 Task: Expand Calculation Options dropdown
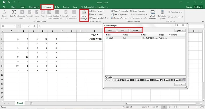tap(162, 15)
